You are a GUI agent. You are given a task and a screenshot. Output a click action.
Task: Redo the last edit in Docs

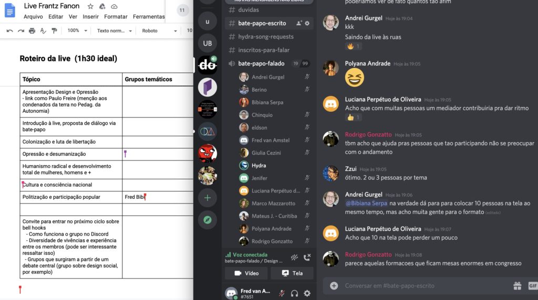tap(21, 31)
